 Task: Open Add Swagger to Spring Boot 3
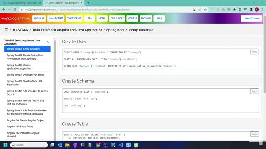27,93
